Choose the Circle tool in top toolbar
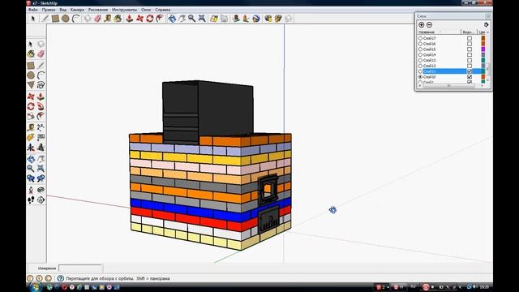519x292 pixels. pos(66,19)
